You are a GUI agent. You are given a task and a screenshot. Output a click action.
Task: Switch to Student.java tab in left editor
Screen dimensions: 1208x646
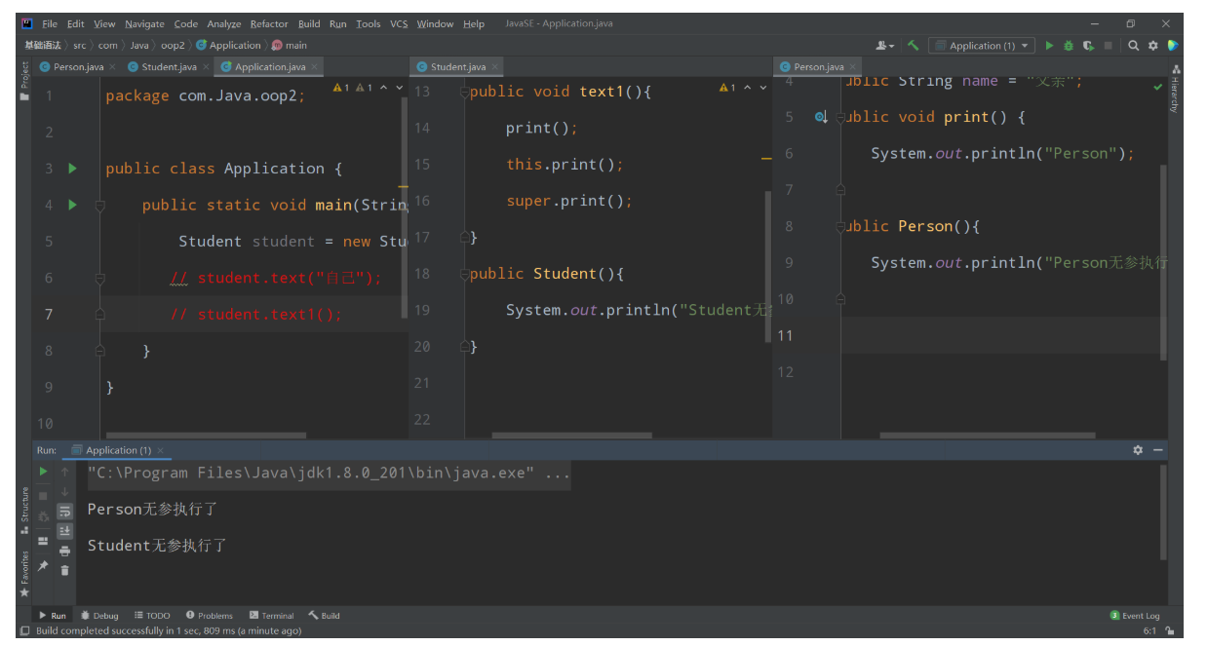(x=168, y=67)
